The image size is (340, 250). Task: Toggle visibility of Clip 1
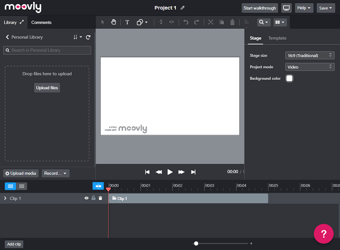86,198
